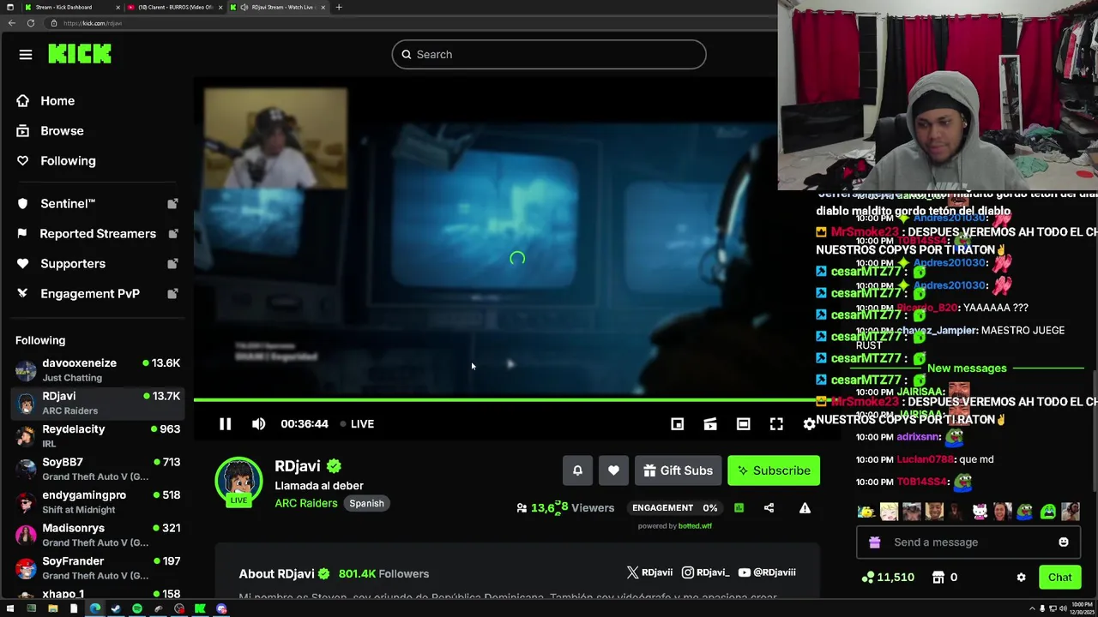Open SoyFarender channel in Following list
Image resolution: width=1098 pixels, height=617 pixels.
tap(96, 568)
